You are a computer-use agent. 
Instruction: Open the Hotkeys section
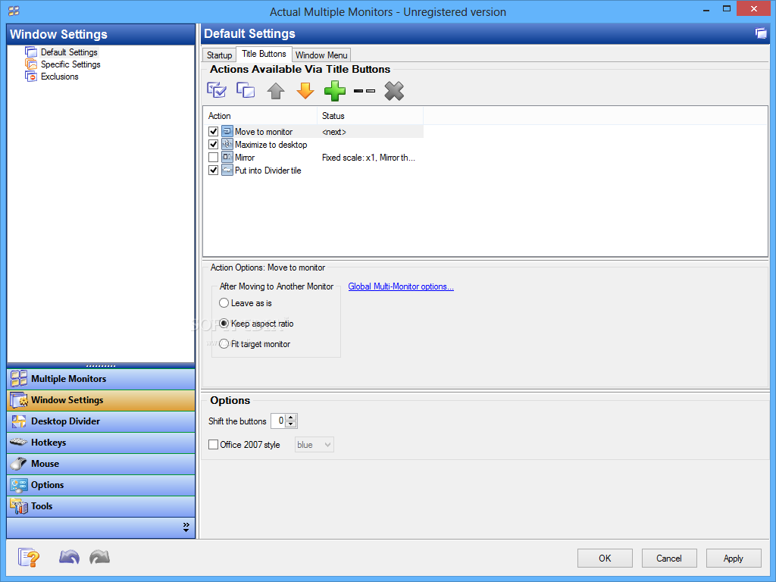tap(101, 443)
